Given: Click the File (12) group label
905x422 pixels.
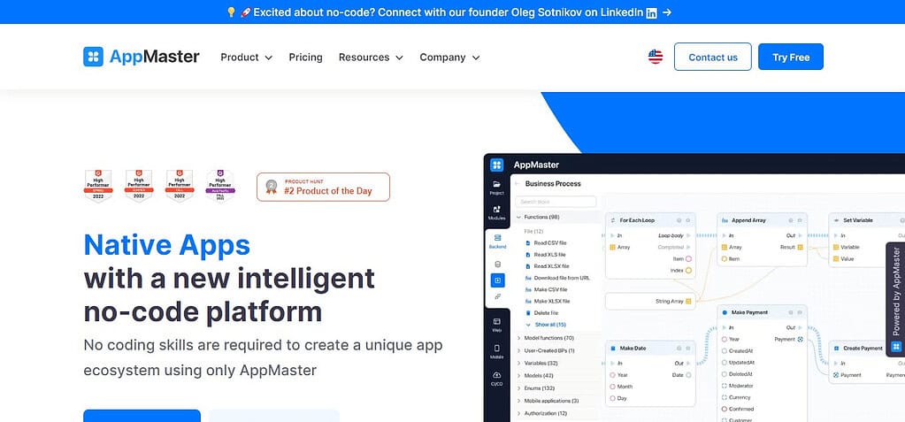Looking at the screenshot, I should point(533,231).
